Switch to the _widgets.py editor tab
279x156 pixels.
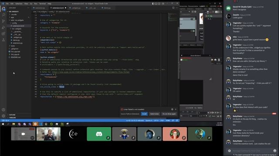76,8
